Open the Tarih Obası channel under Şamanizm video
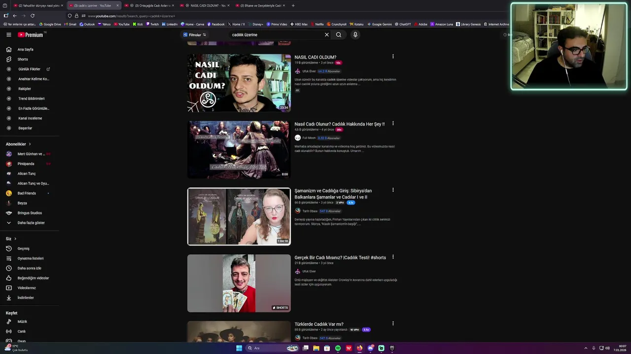631x354 pixels. coord(310,211)
